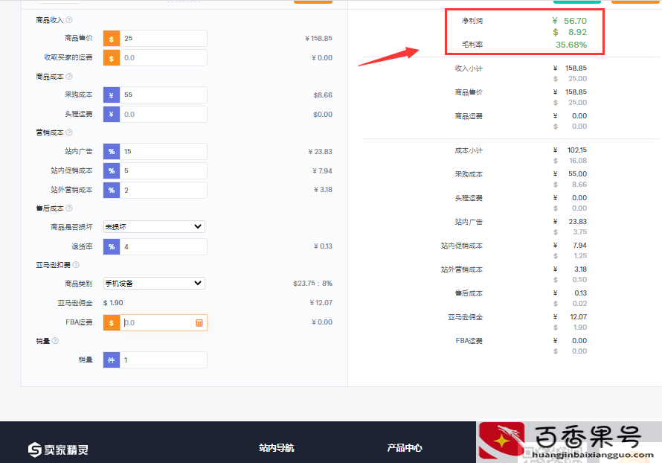Toggle yuan unit badge for 采购成本

pyautogui.click(x=112, y=95)
